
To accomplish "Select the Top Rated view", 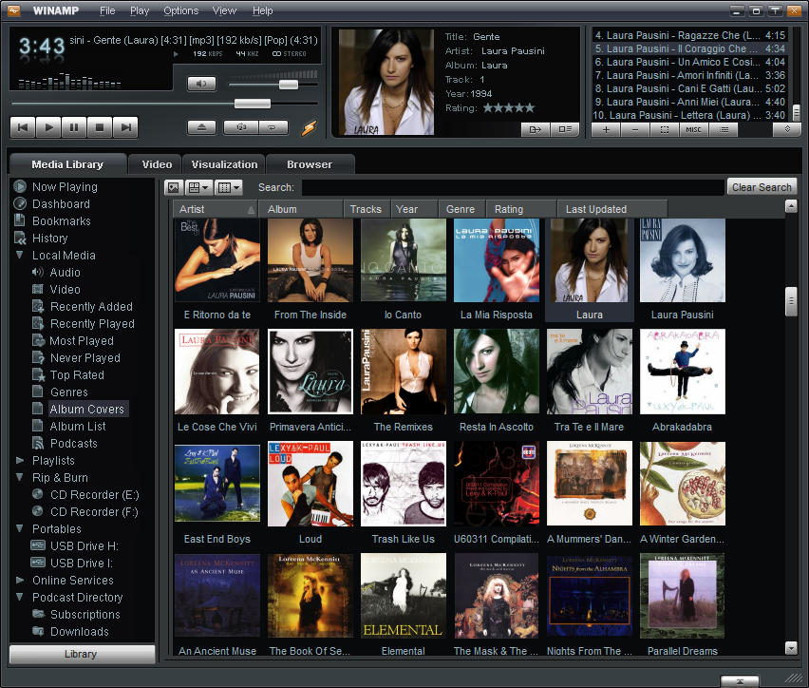I will (x=77, y=375).
